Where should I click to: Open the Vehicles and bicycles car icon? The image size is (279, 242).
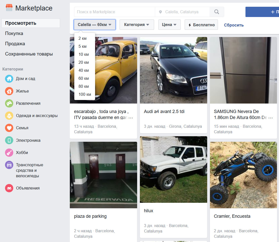9,165
